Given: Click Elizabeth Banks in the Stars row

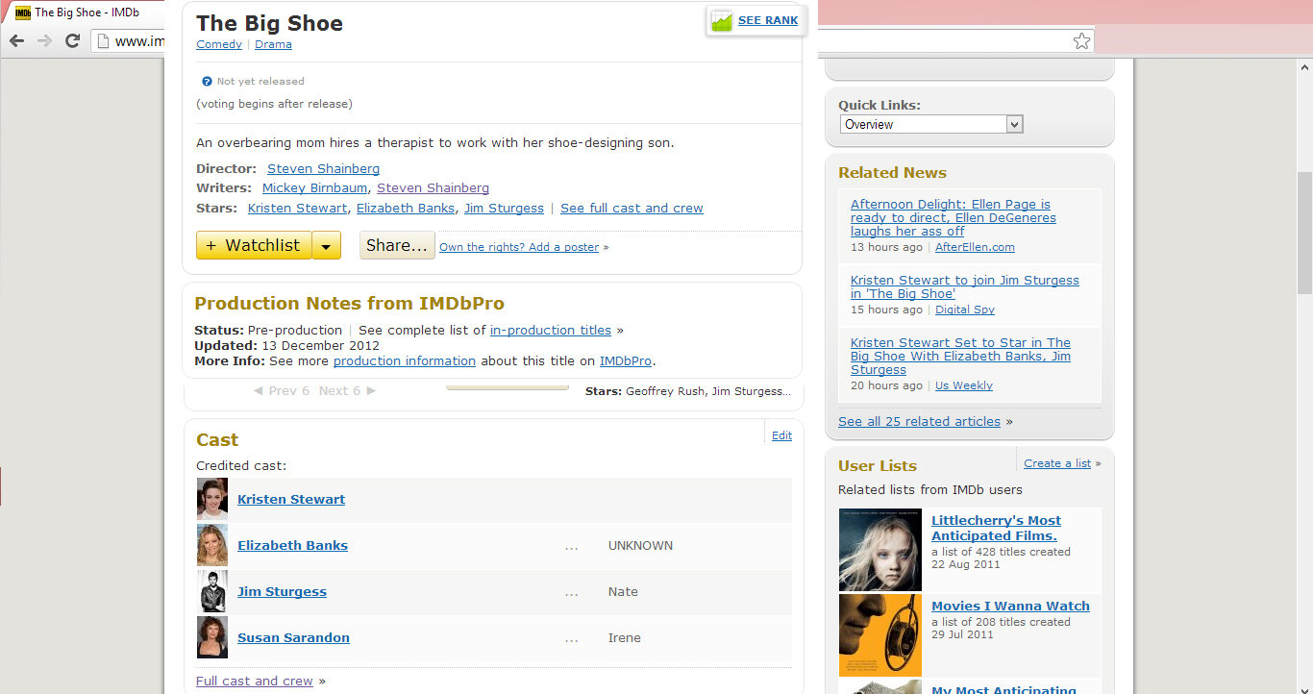Looking at the screenshot, I should point(406,209).
